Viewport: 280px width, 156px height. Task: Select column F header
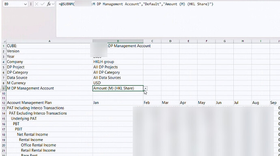click(x=207, y=41)
